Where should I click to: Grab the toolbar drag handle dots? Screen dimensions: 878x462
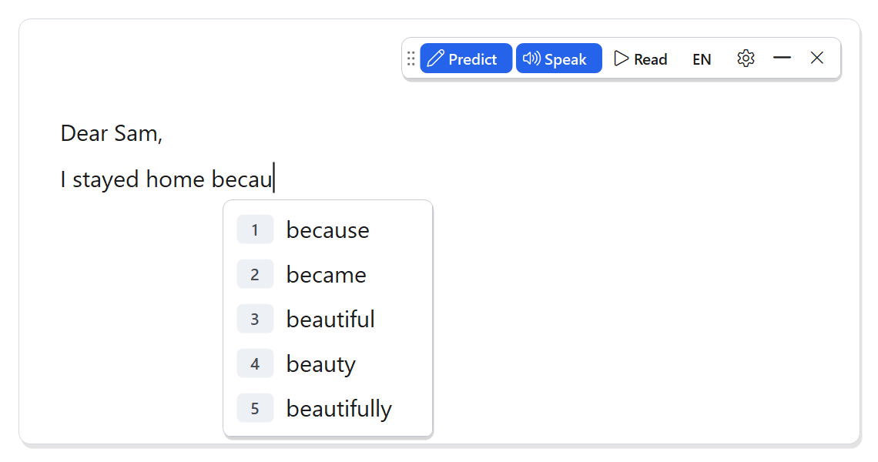411,59
